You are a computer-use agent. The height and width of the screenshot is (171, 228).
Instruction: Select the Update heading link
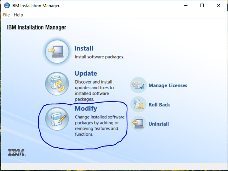86,73
